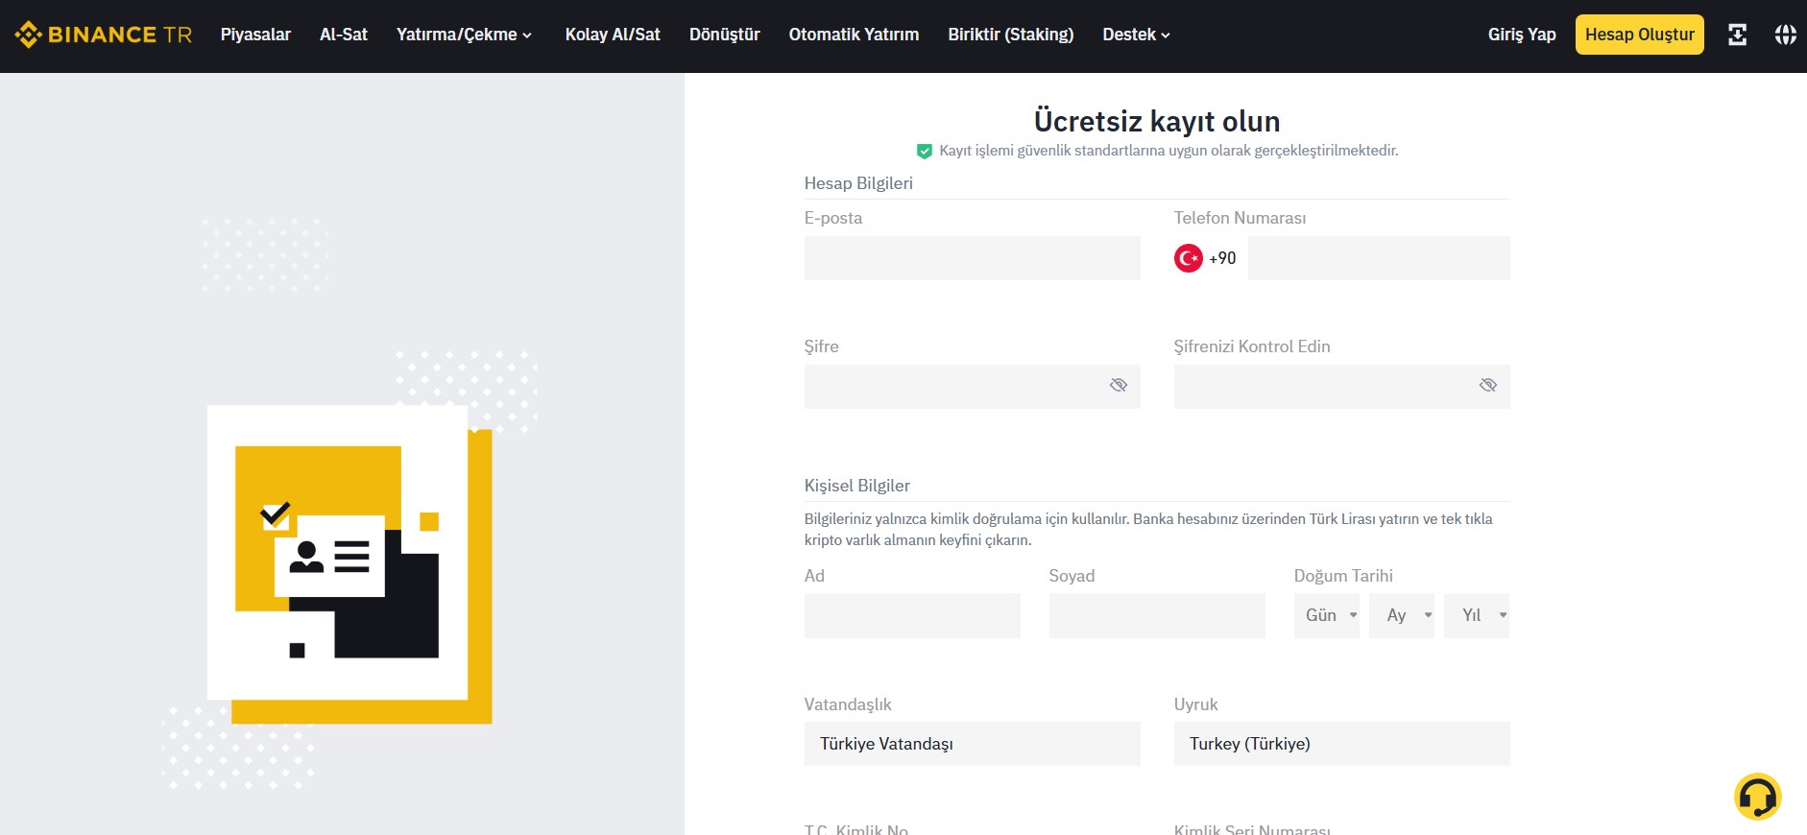The image size is (1807, 835).
Task: Open the live support headset chat
Action: click(x=1757, y=797)
